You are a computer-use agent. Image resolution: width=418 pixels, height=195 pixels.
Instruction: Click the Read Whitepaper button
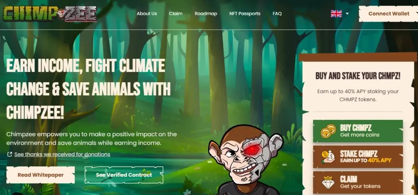[40, 175]
